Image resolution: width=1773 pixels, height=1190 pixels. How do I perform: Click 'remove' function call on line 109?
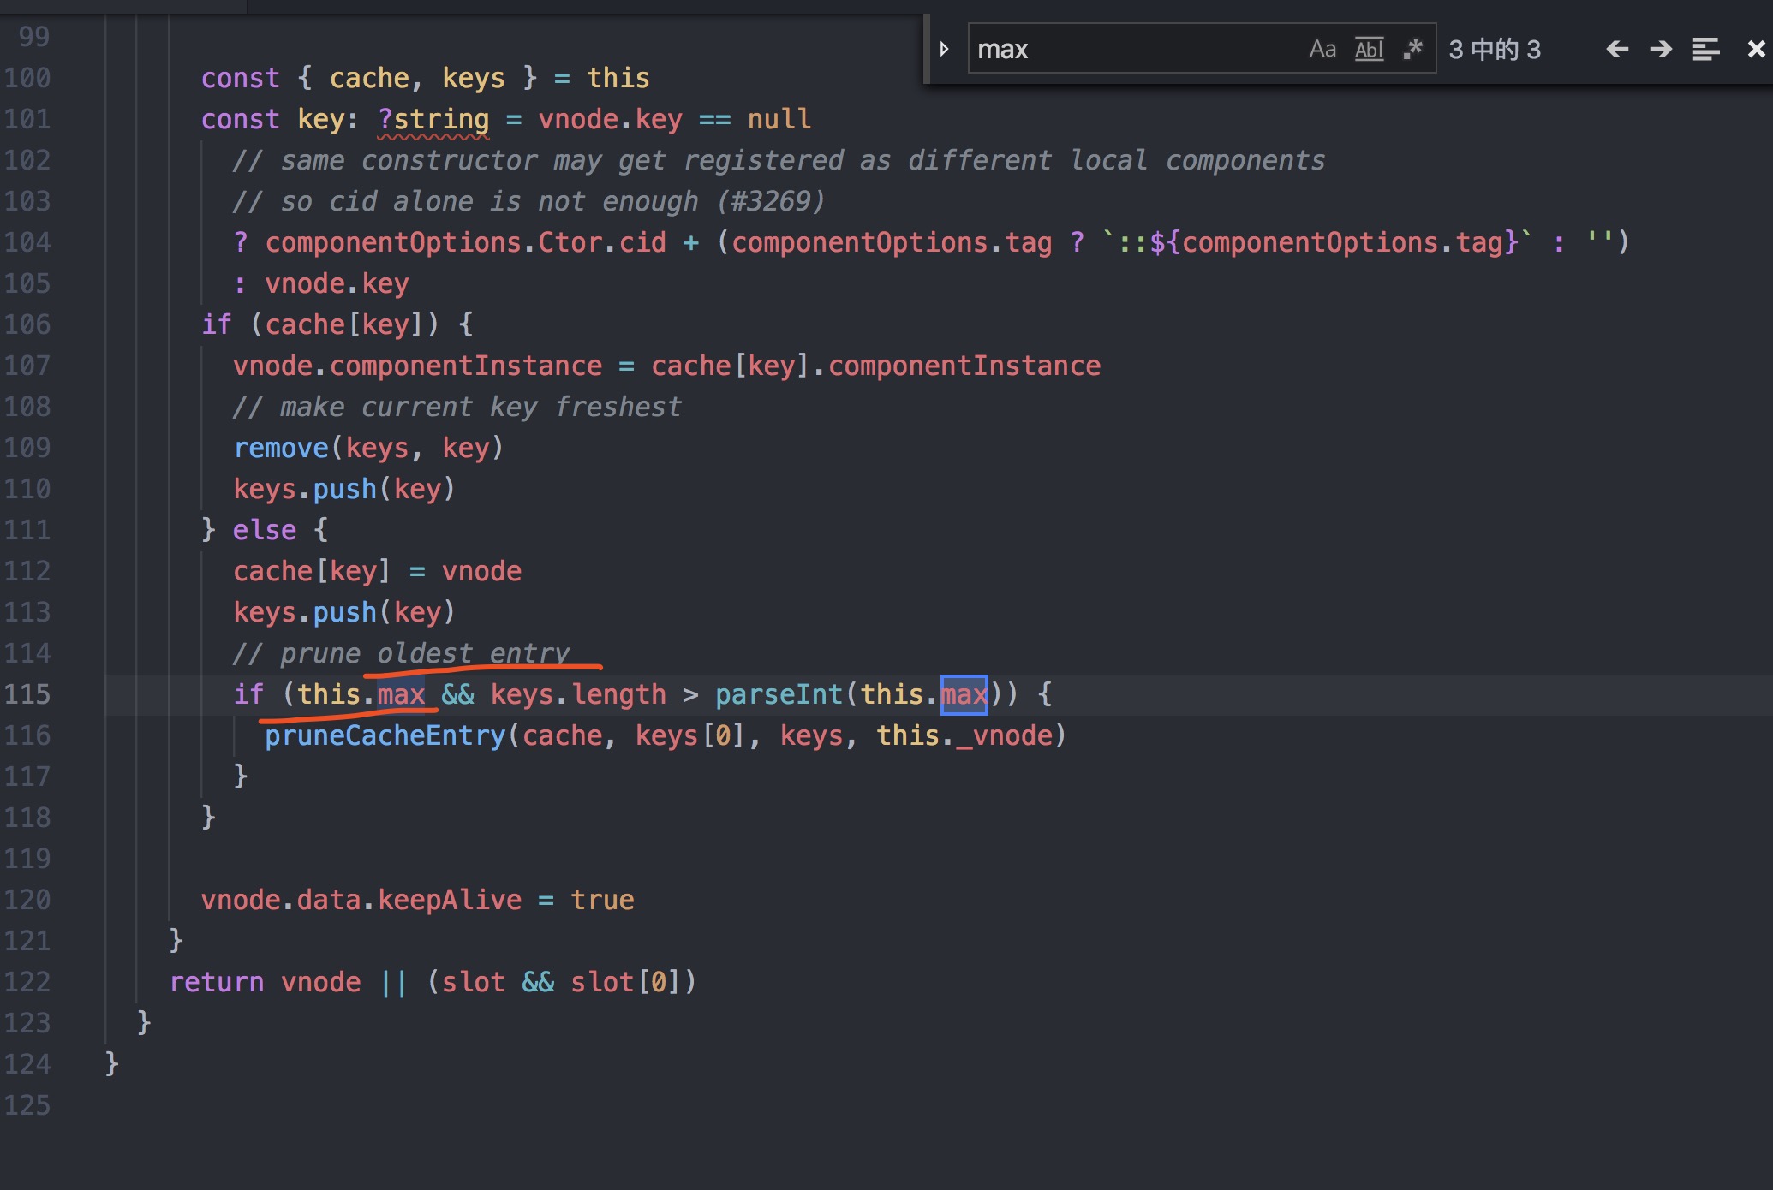281,448
